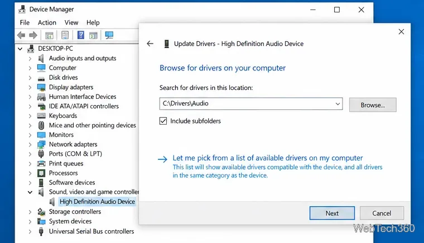Screen dimensions: 424x243
Task: Click the Universal Serial Bus controllers USB icon
Action: (x=41, y=231)
